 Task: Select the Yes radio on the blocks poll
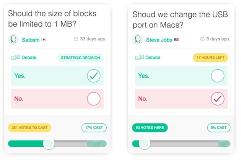94,76
